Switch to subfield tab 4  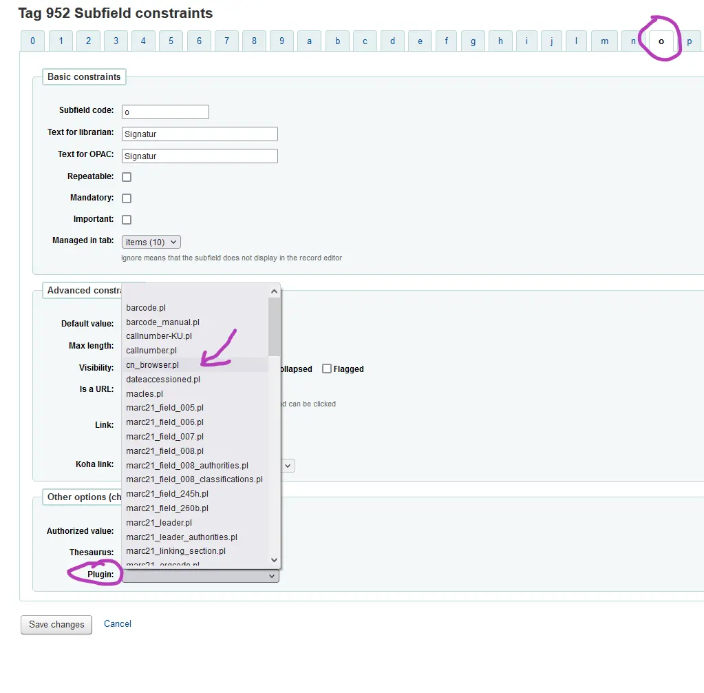tap(143, 41)
